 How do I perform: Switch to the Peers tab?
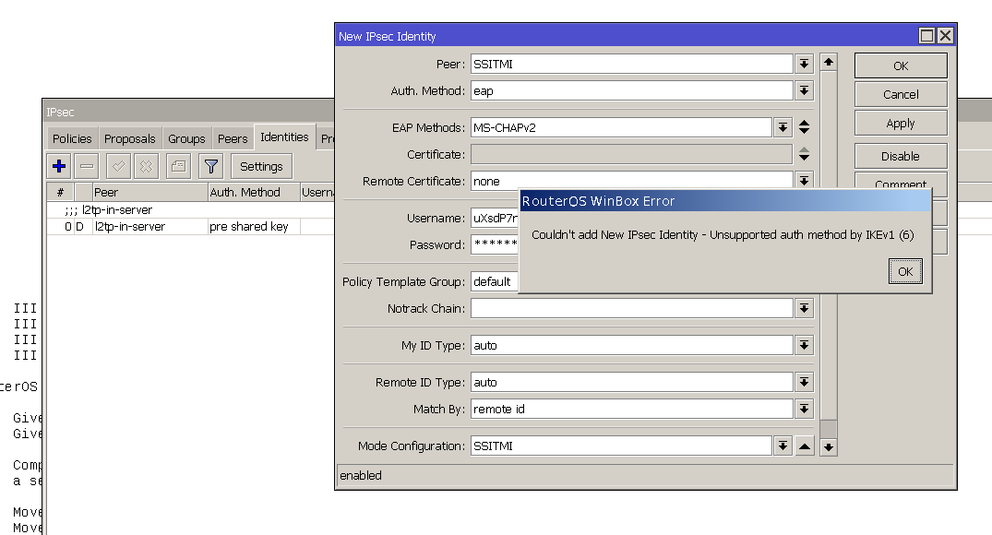coord(233,138)
